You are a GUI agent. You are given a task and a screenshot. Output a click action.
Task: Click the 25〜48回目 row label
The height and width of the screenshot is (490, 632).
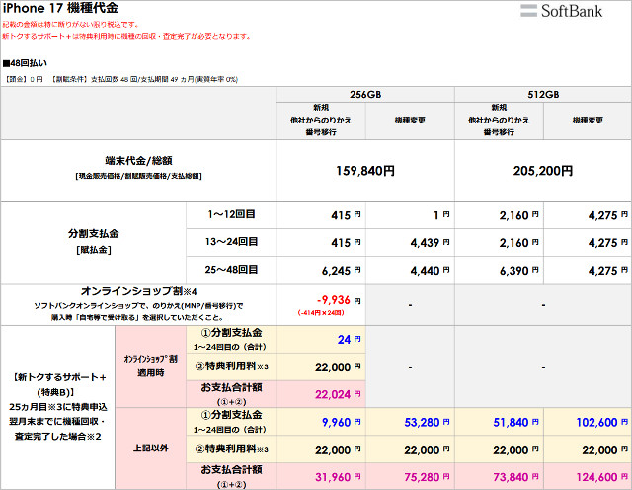click(232, 269)
